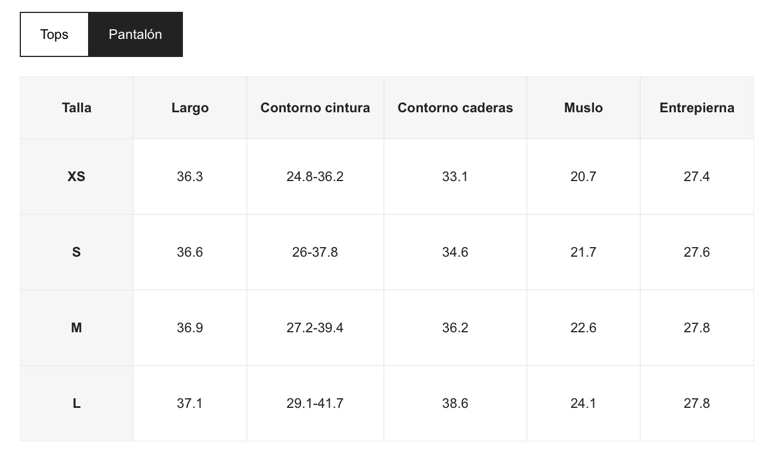
Task: Click the 36.6 length cell
Action: pyautogui.click(x=190, y=252)
